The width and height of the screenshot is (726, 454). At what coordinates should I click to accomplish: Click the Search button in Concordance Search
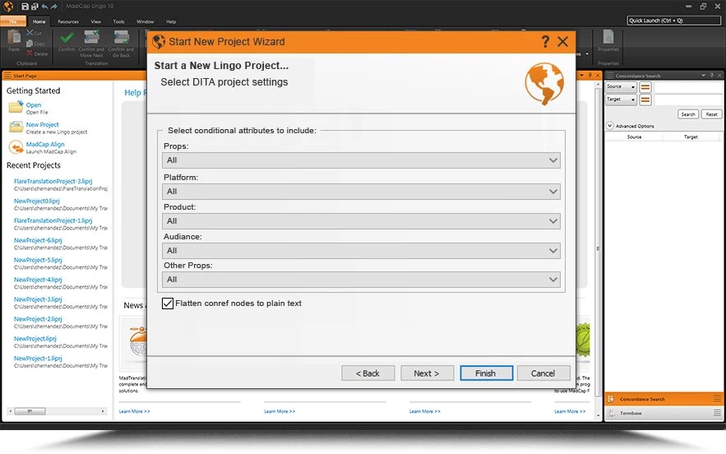click(x=688, y=114)
